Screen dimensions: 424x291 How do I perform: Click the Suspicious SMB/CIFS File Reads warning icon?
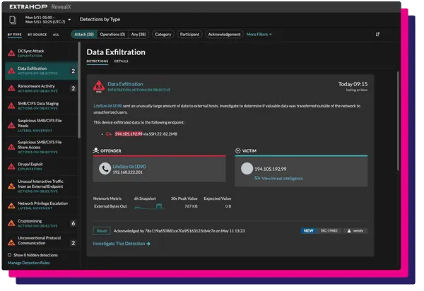pos(11,125)
